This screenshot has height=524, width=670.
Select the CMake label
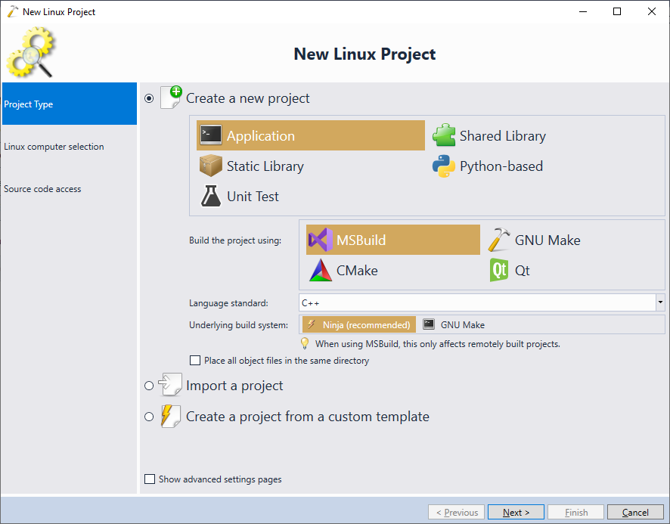357,270
